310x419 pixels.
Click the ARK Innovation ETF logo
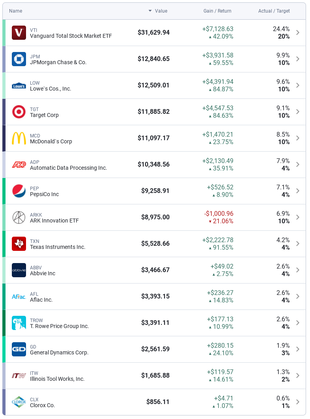click(x=19, y=217)
